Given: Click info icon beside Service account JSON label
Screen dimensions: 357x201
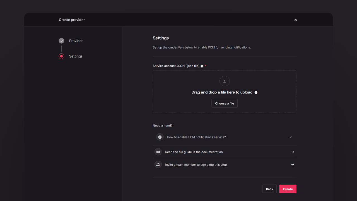Looking at the screenshot, I should [x=202, y=66].
